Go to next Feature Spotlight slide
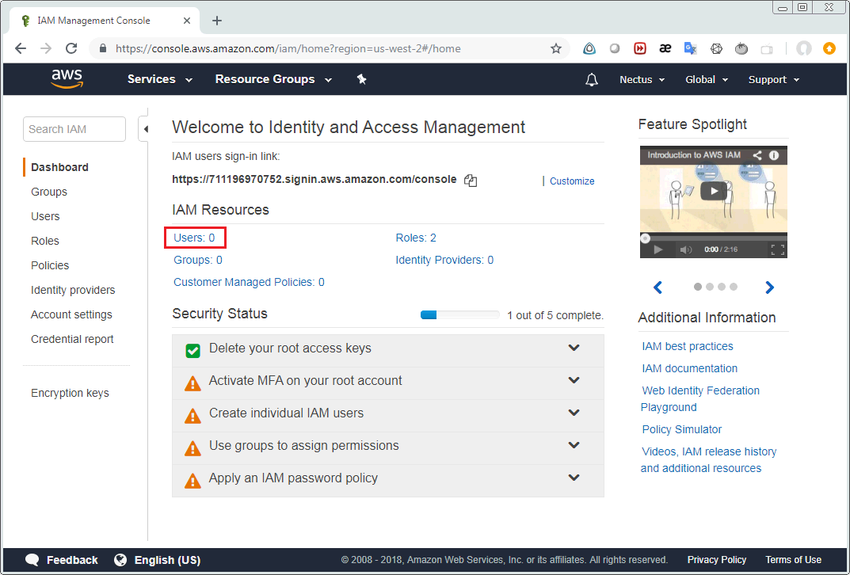Screen dimensions: 850x575 [x=769, y=287]
